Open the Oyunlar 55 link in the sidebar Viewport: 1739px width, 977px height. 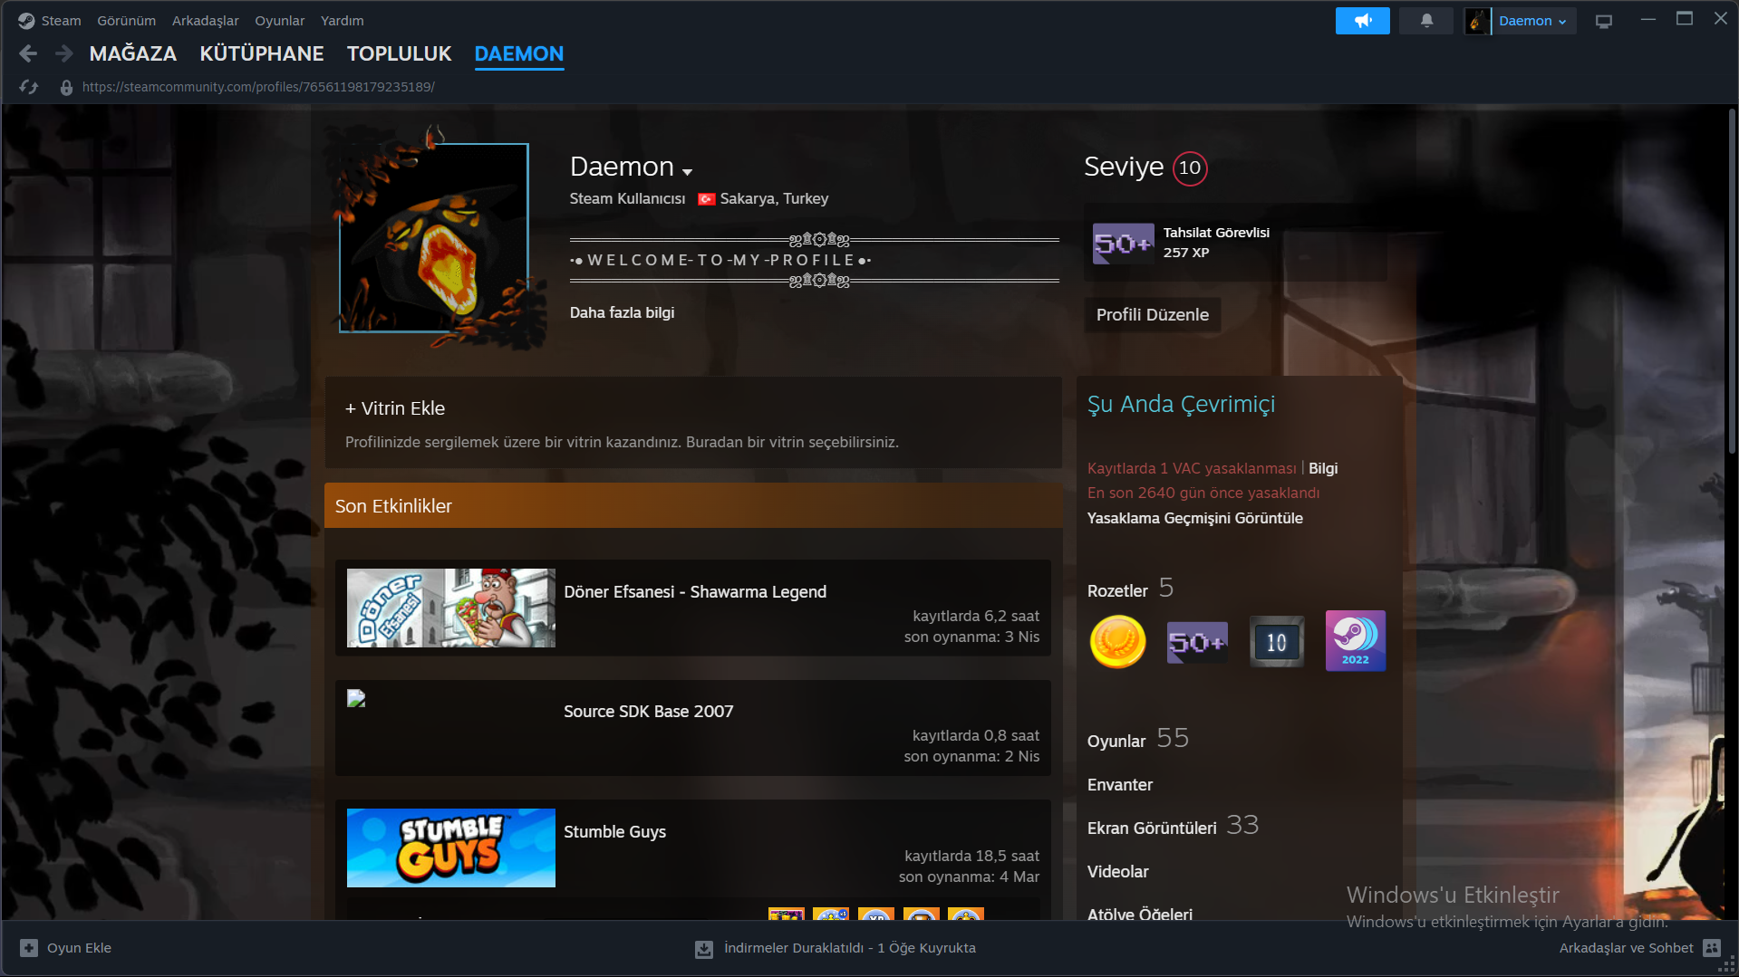[1138, 740]
